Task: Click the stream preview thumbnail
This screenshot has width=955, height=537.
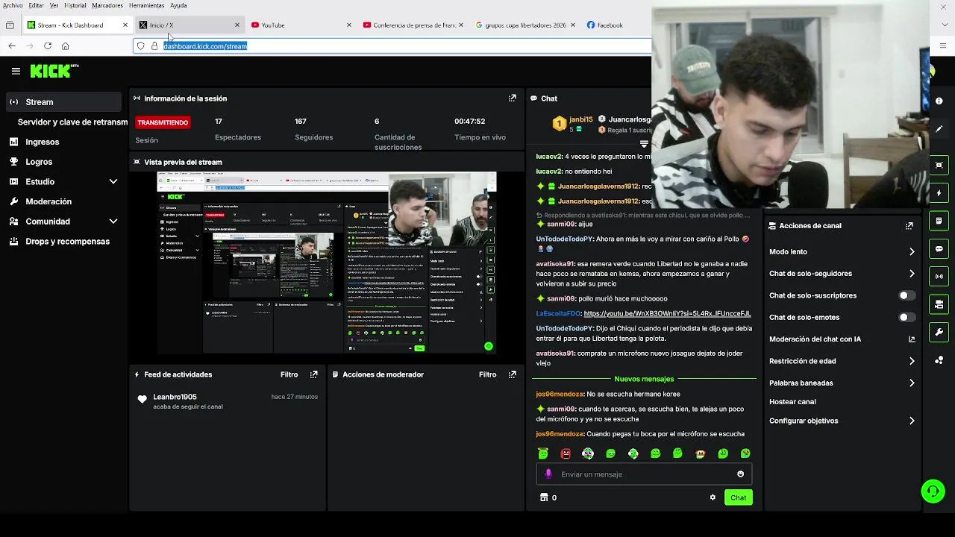Action: 327,262
